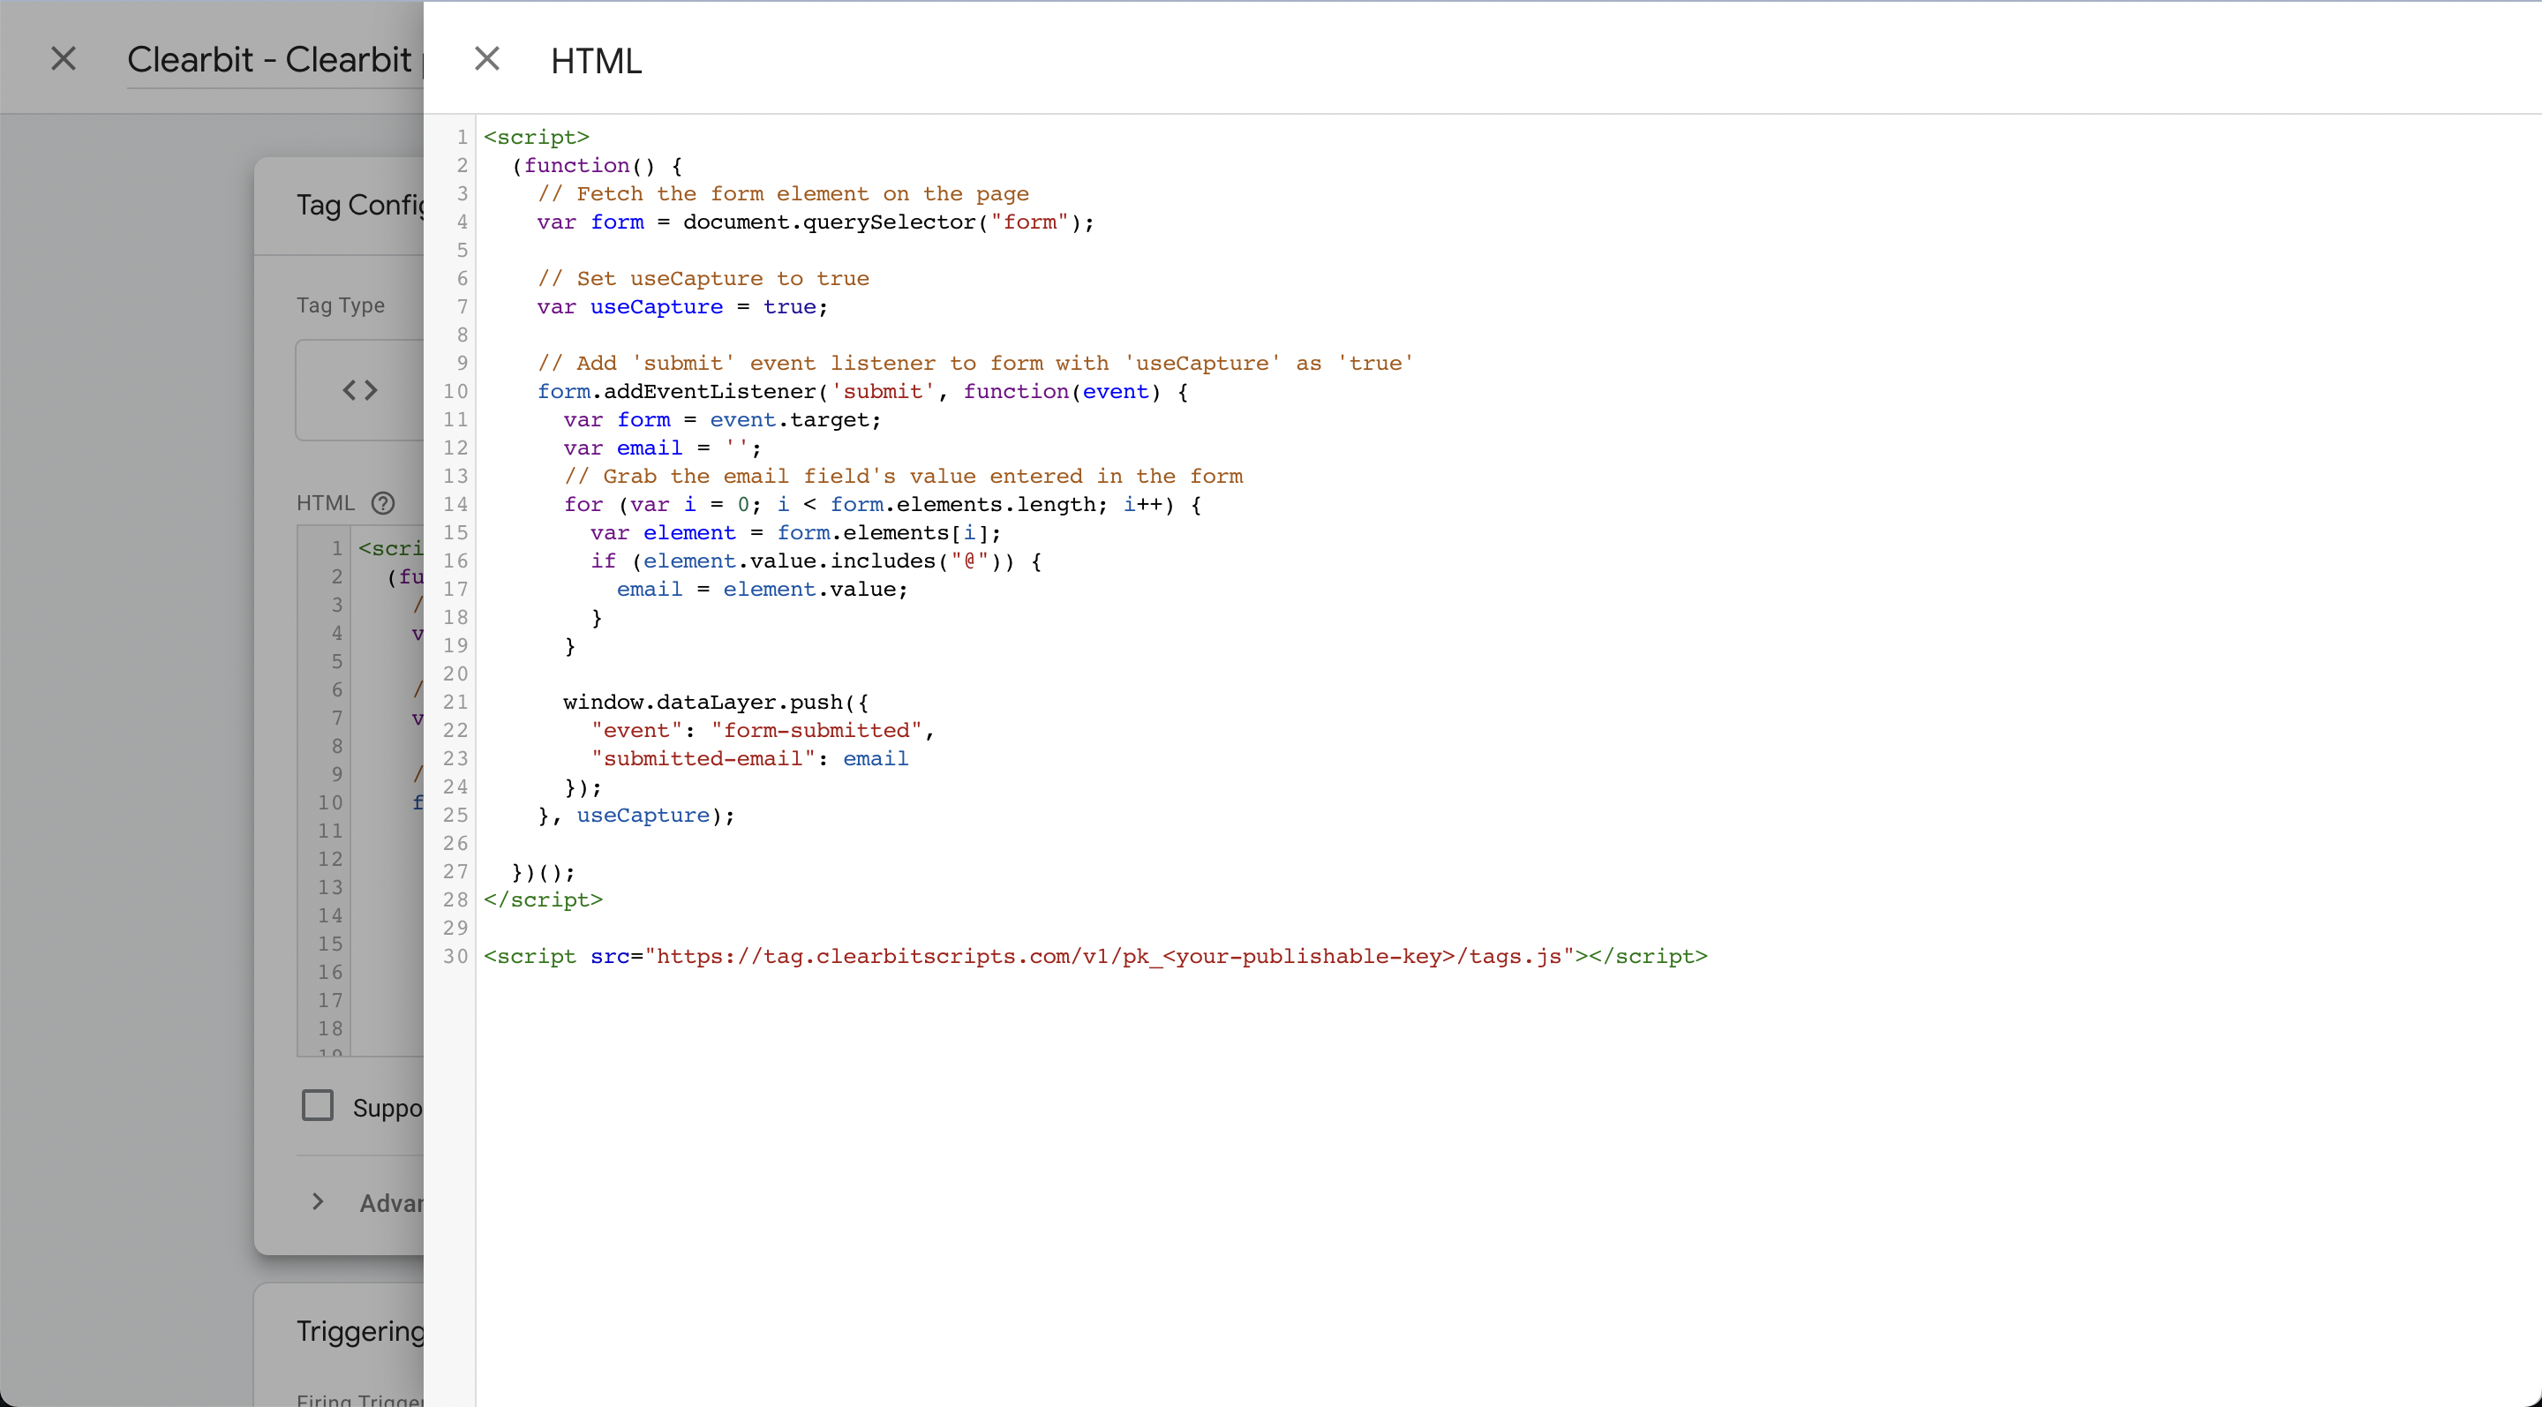
Task: Click the '(function() {' line 2
Action: [x=597, y=166]
